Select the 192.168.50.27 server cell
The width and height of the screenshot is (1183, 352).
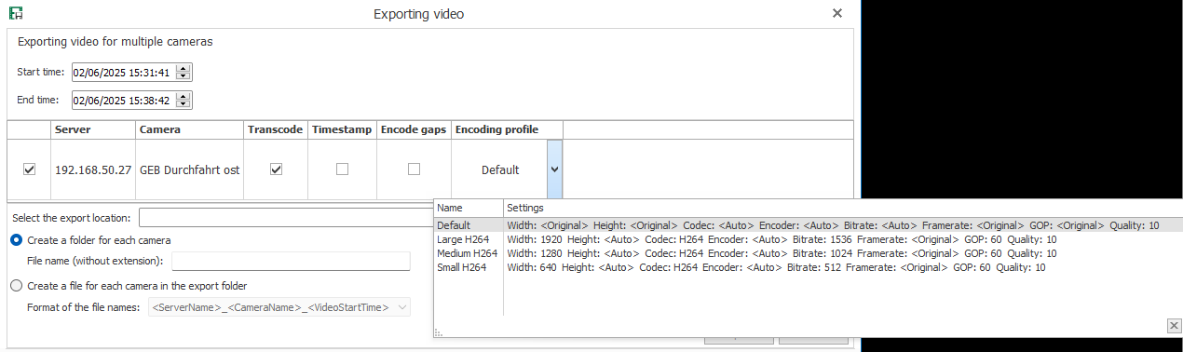point(92,169)
